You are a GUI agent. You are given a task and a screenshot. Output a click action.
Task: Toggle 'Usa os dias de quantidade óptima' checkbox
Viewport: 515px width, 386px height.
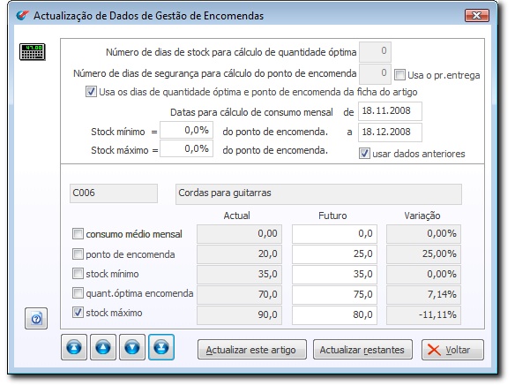[x=91, y=91]
